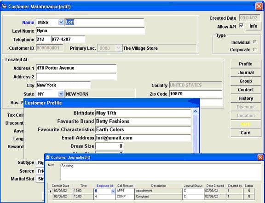Screen dimensions: 265x203
Task: Click the Info button
Action: tap(253, 26)
